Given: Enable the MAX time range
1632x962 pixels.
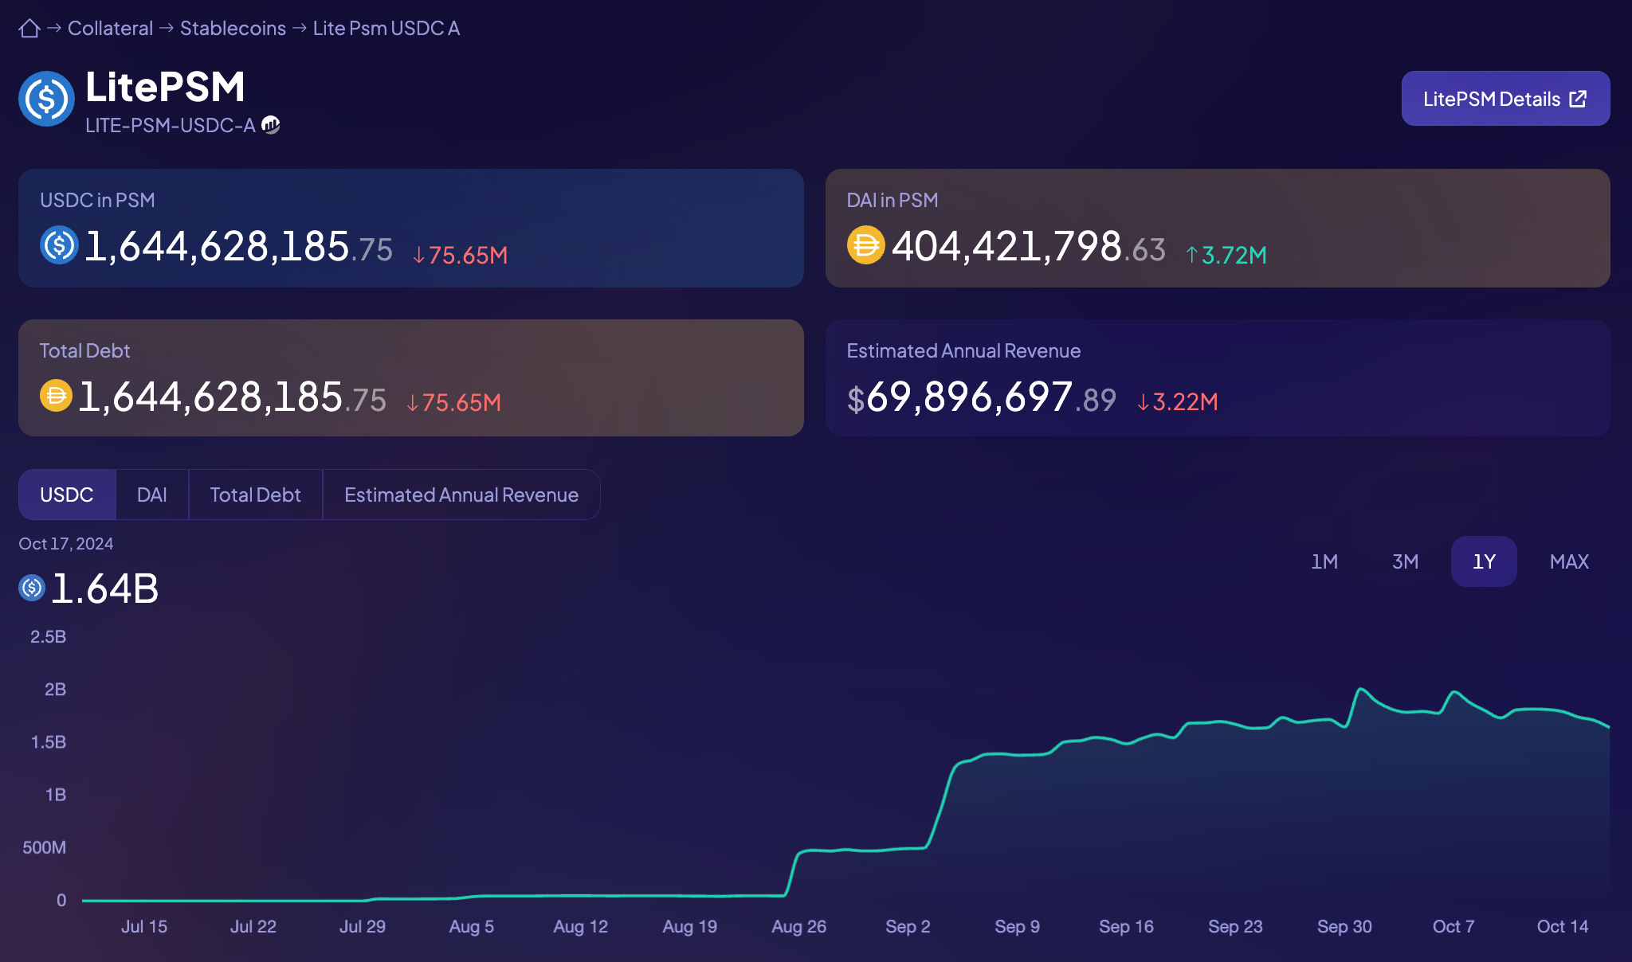Looking at the screenshot, I should (x=1567, y=561).
